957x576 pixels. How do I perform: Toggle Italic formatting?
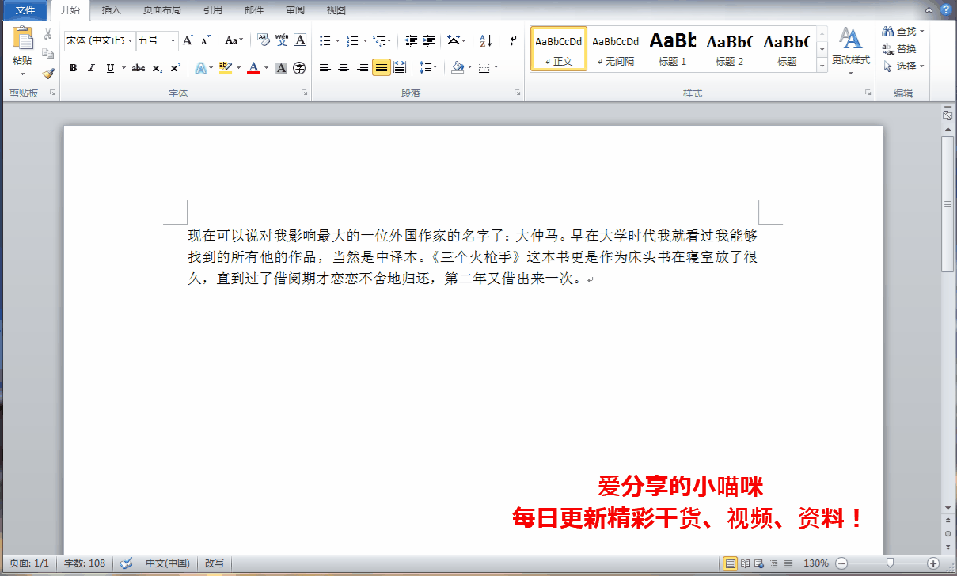coord(91,68)
